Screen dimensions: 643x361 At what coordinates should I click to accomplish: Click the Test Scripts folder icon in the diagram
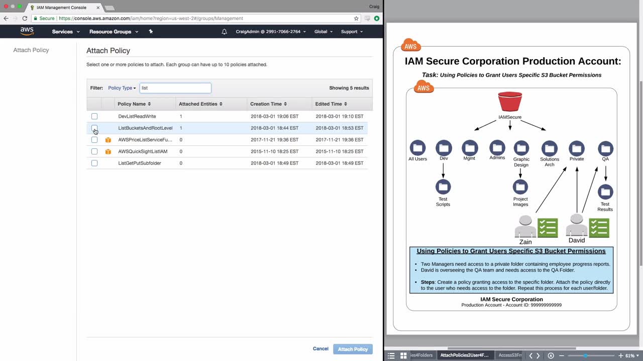coord(443,187)
